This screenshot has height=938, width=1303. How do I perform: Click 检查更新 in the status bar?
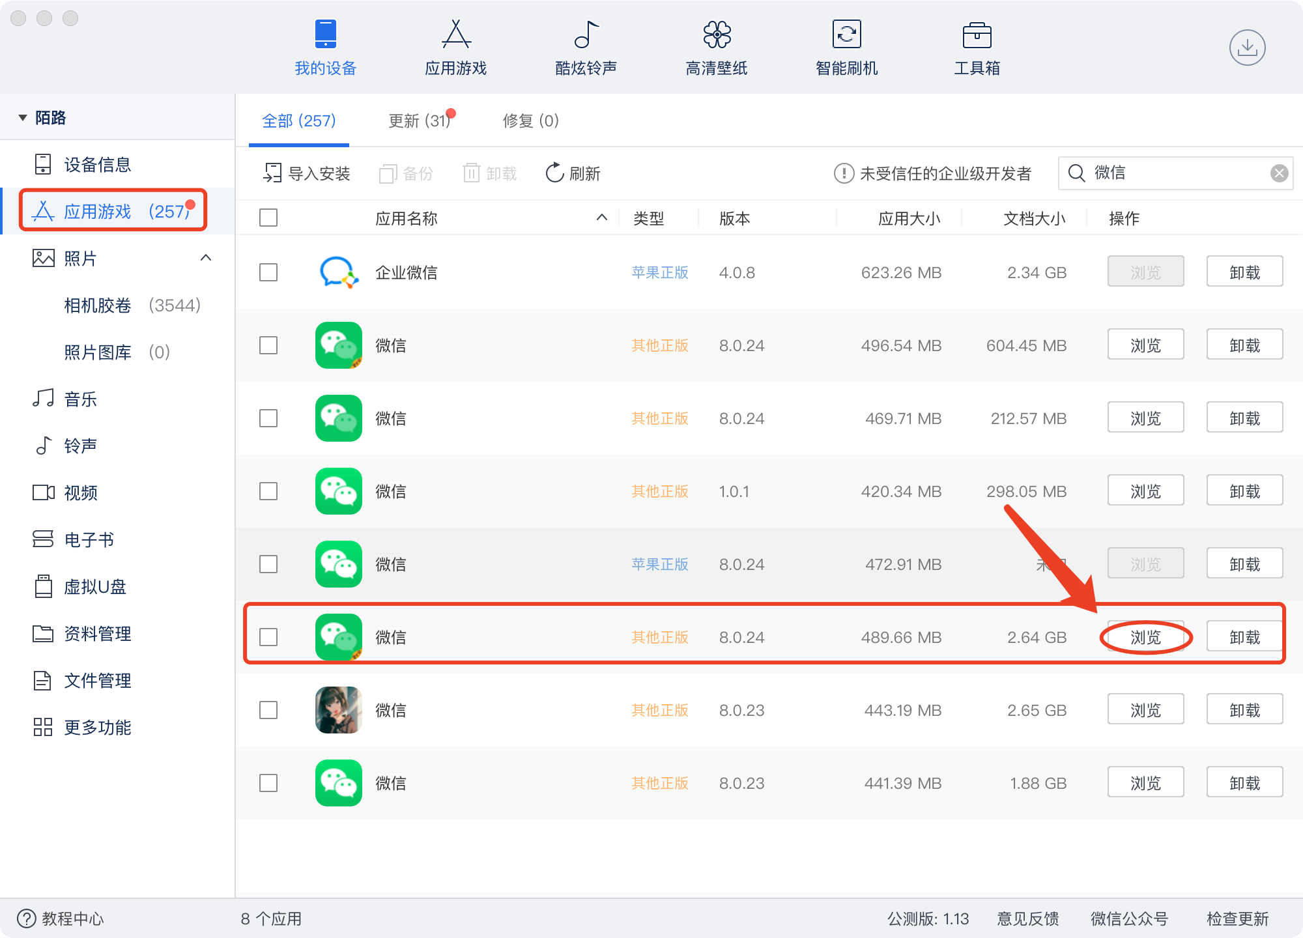[1237, 918]
